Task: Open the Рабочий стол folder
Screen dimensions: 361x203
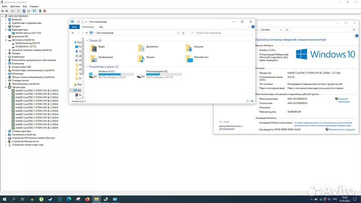Action: tap(197, 58)
